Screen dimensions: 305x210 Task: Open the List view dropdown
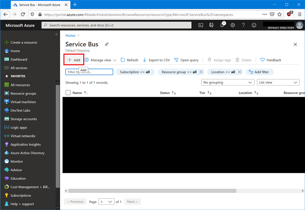278,82
